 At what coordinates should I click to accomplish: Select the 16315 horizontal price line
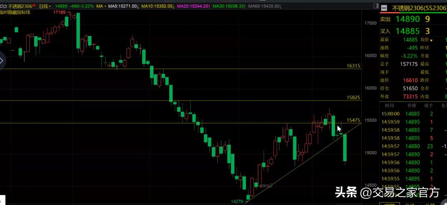[180, 69]
